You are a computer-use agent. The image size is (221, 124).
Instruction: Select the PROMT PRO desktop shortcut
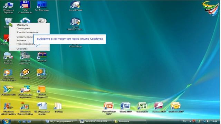click(8, 91)
